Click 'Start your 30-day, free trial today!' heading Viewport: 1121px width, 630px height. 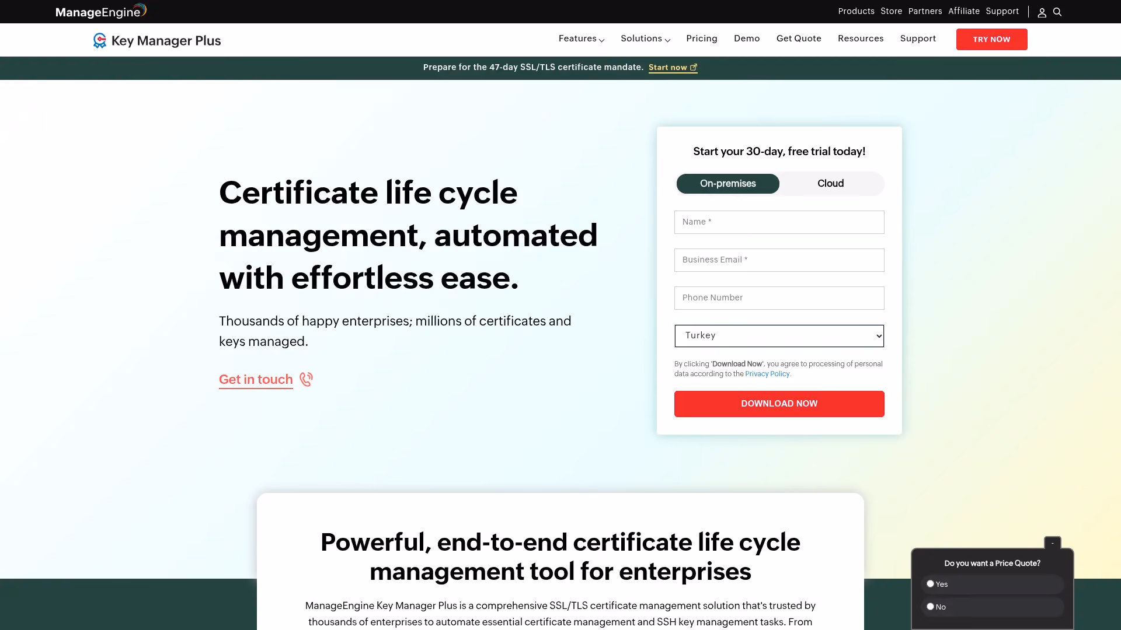(779, 152)
